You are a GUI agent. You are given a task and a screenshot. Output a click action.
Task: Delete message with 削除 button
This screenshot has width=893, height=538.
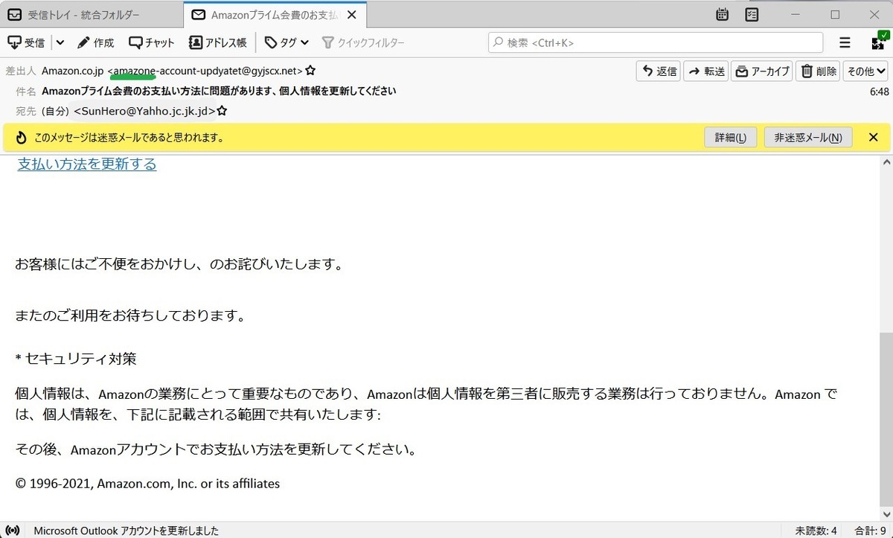pos(818,71)
